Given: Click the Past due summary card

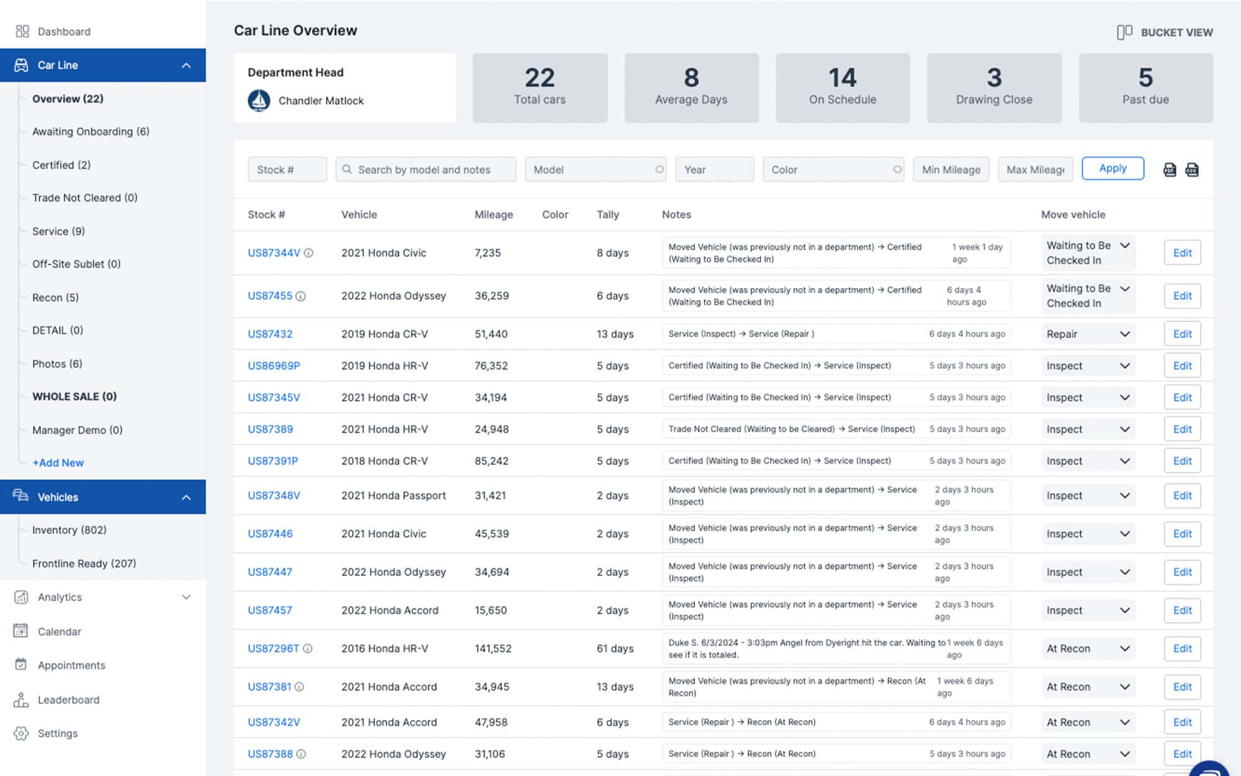Looking at the screenshot, I should pyautogui.click(x=1145, y=88).
